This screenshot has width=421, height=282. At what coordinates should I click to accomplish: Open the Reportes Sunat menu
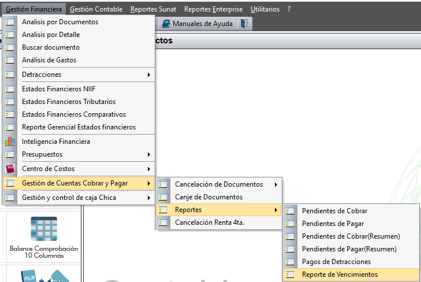[153, 9]
